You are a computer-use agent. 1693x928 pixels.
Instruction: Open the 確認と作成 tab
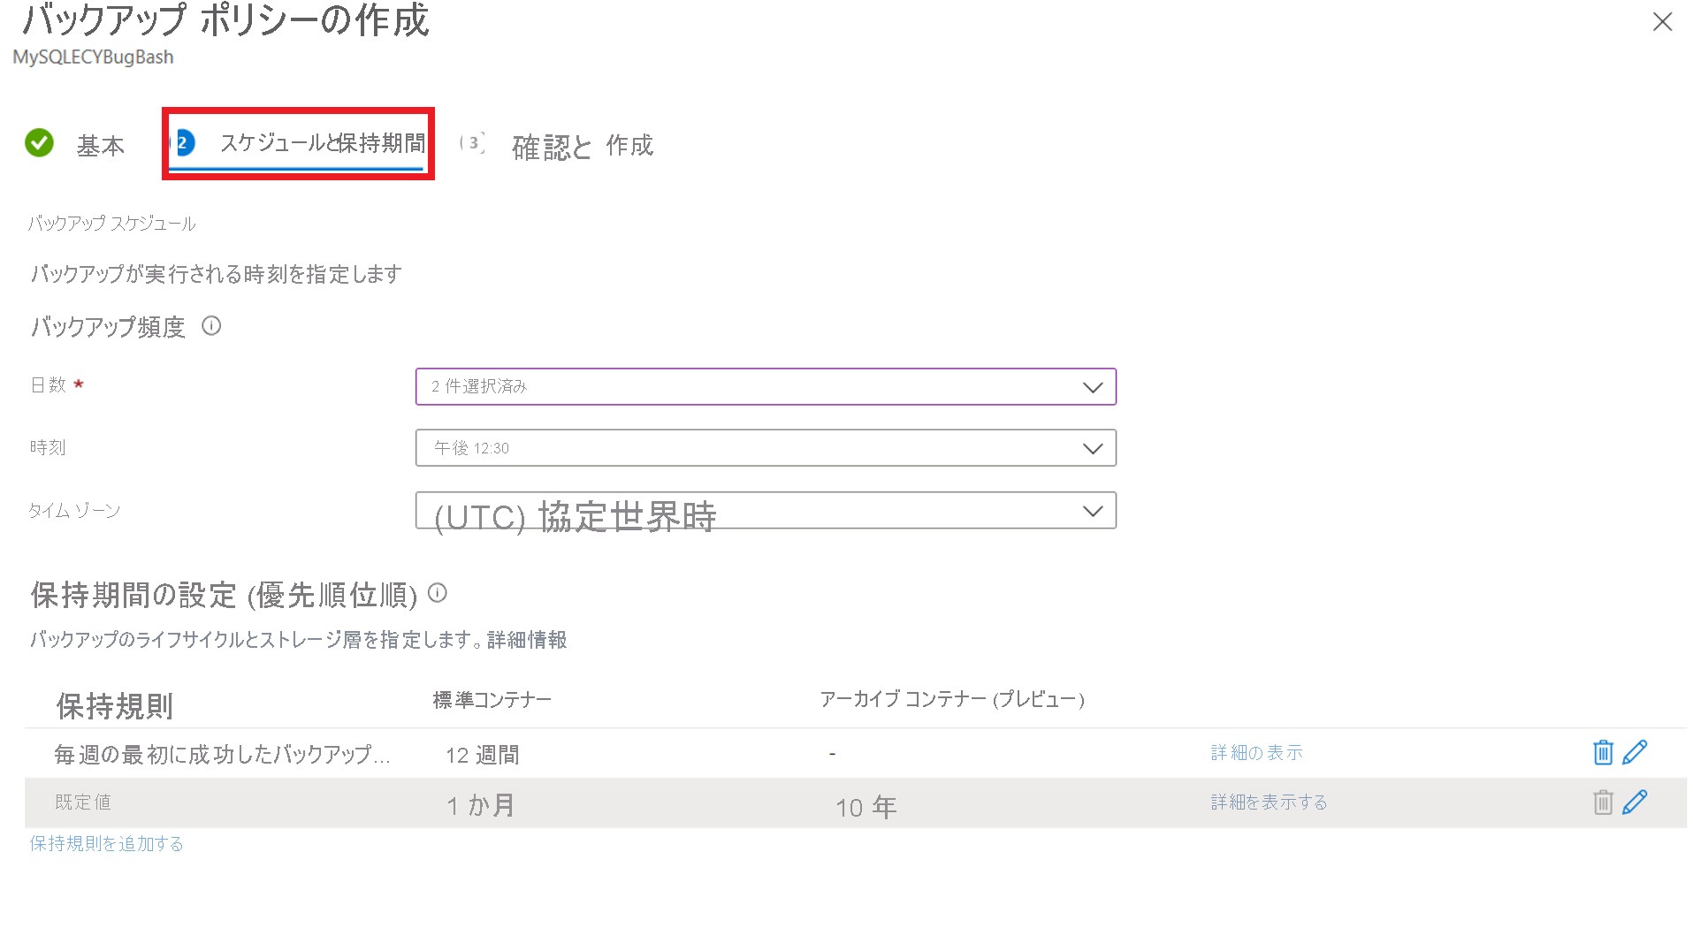click(583, 146)
